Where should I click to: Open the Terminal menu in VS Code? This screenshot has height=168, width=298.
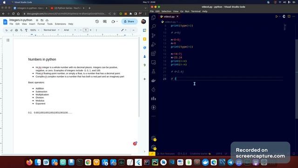pos(196,11)
